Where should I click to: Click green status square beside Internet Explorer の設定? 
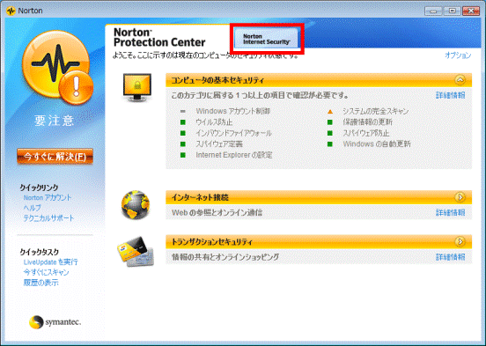pyautogui.click(x=183, y=155)
